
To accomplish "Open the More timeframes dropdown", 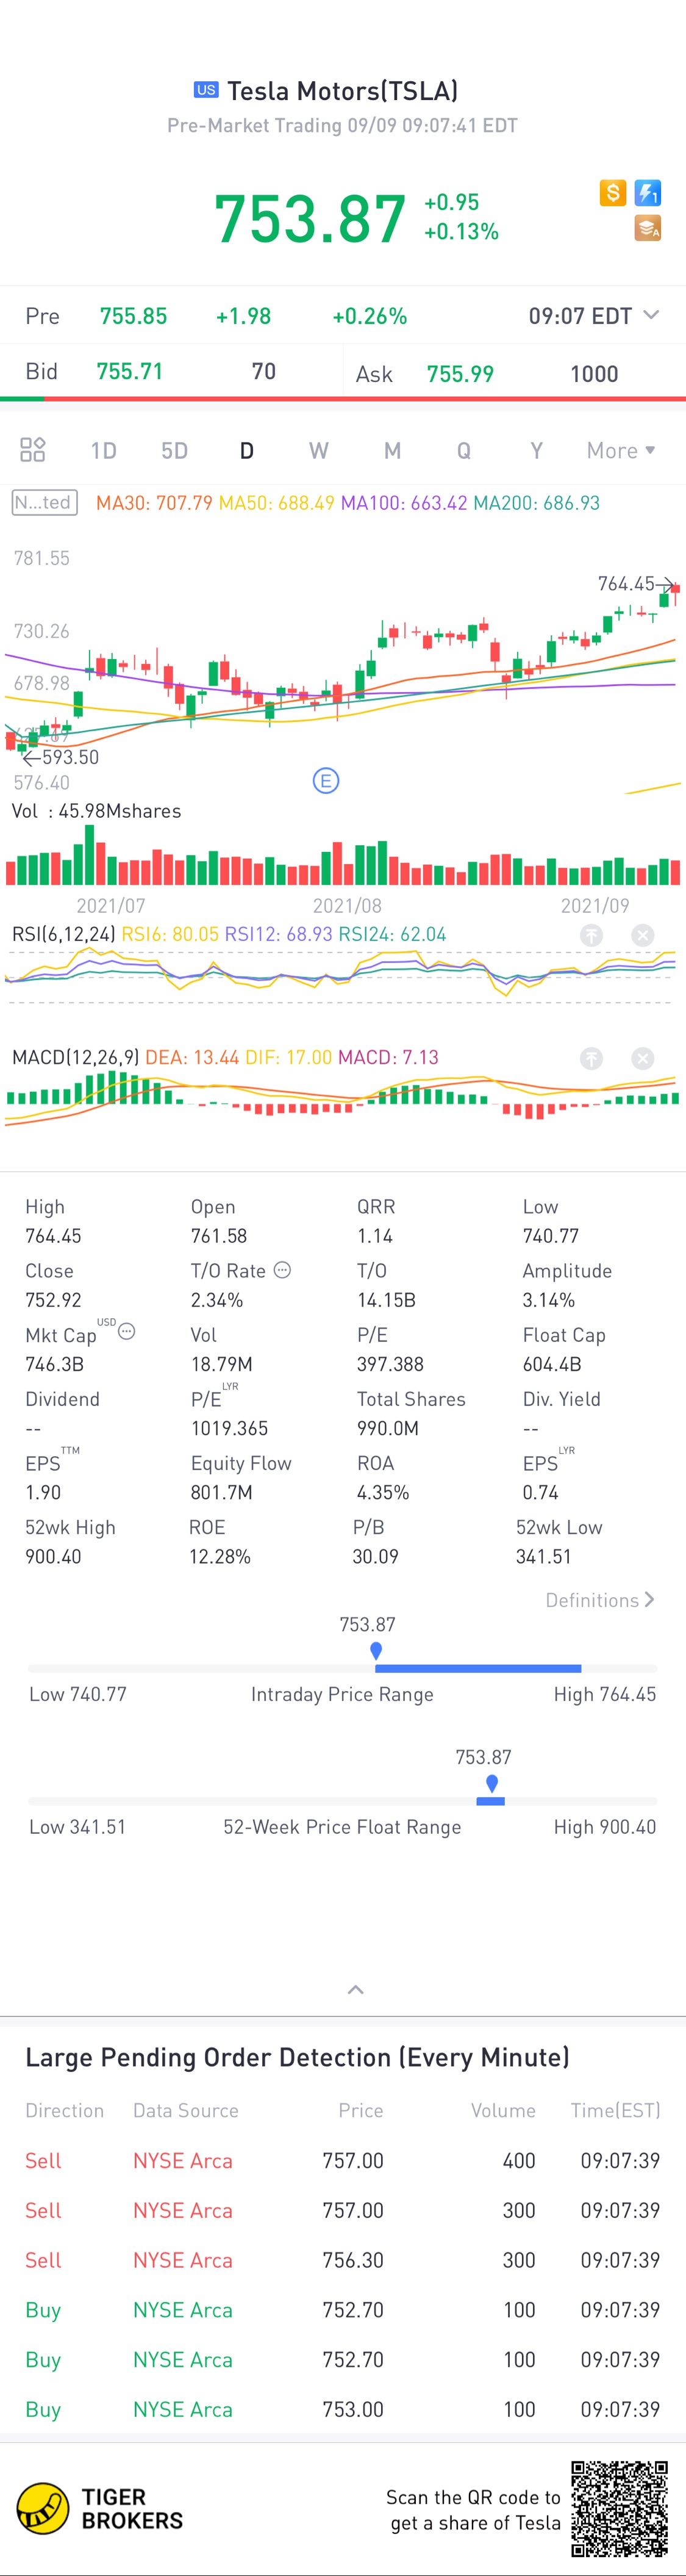I will click(x=621, y=450).
